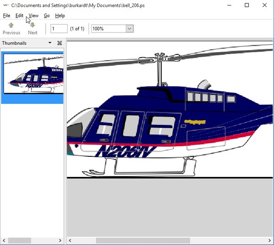
Task: Click the 100% zoom text box
Action: point(108,29)
